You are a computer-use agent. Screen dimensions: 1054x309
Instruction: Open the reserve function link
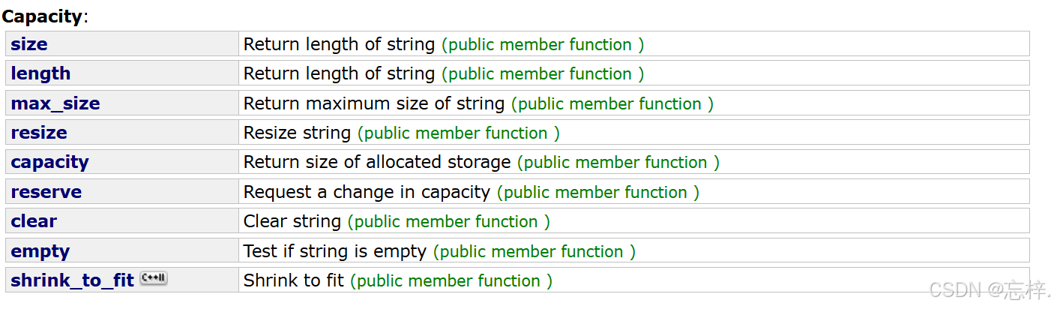point(46,192)
